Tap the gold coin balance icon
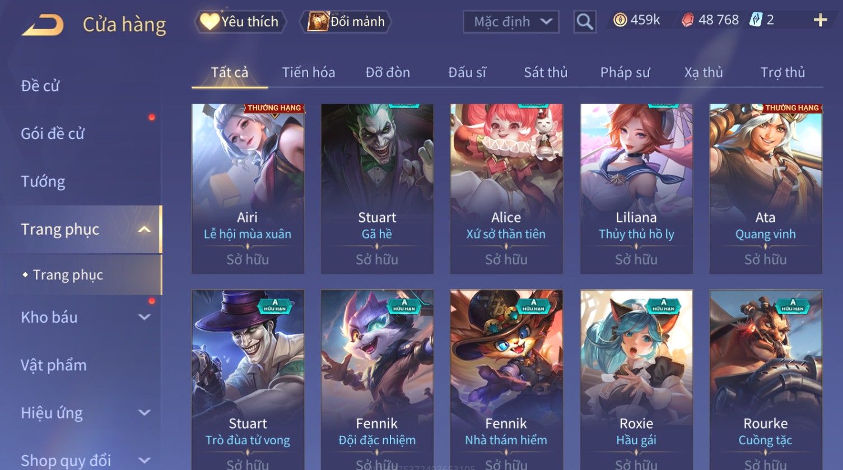The width and height of the screenshot is (843, 470). [x=620, y=20]
